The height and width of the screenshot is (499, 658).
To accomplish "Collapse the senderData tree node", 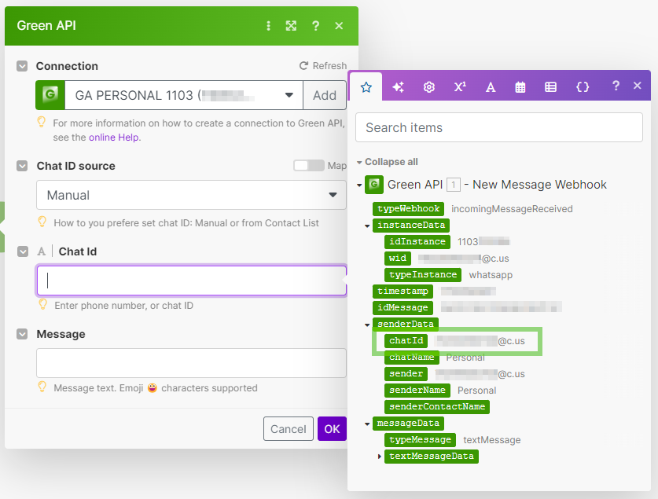I will [367, 325].
